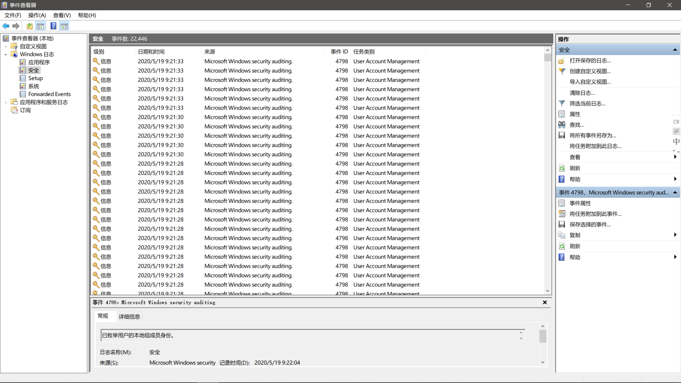Click the save icon for 将所有事件另存为
The height and width of the screenshot is (383, 681).
pyautogui.click(x=562, y=135)
